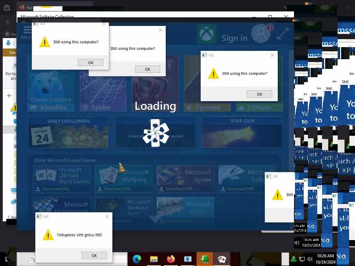Select Microsoft Mahjong tile
The height and width of the screenshot is (266, 355).
click(x=124, y=179)
